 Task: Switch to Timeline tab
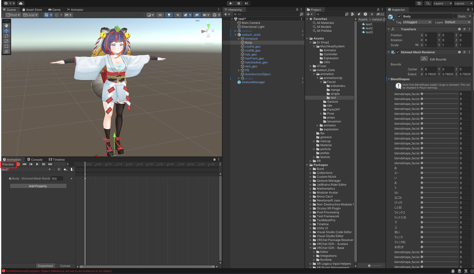(x=56, y=160)
